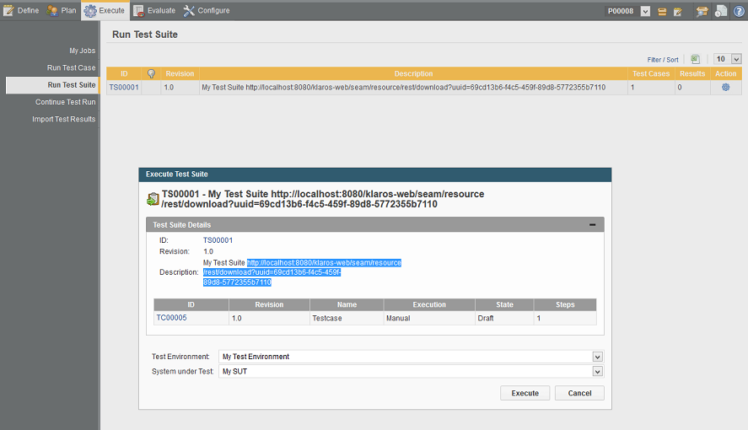Click the Cancel button
The height and width of the screenshot is (430, 748).
click(x=579, y=393)
